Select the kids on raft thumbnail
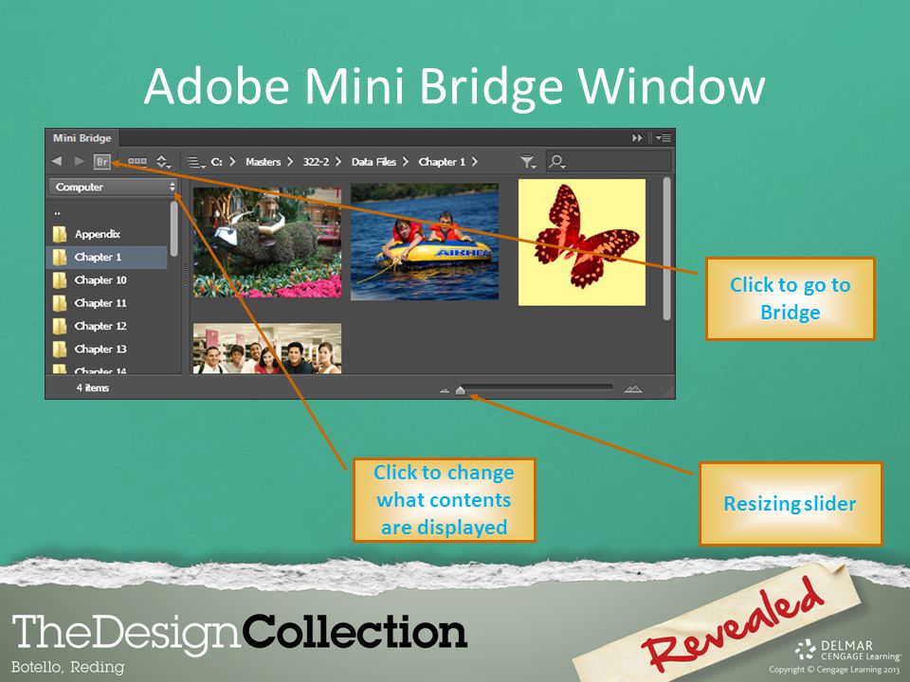 425,242
